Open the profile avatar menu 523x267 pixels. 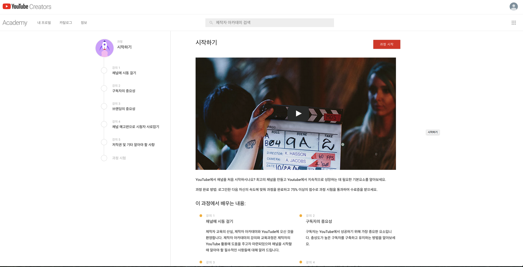tap(513, 7)
